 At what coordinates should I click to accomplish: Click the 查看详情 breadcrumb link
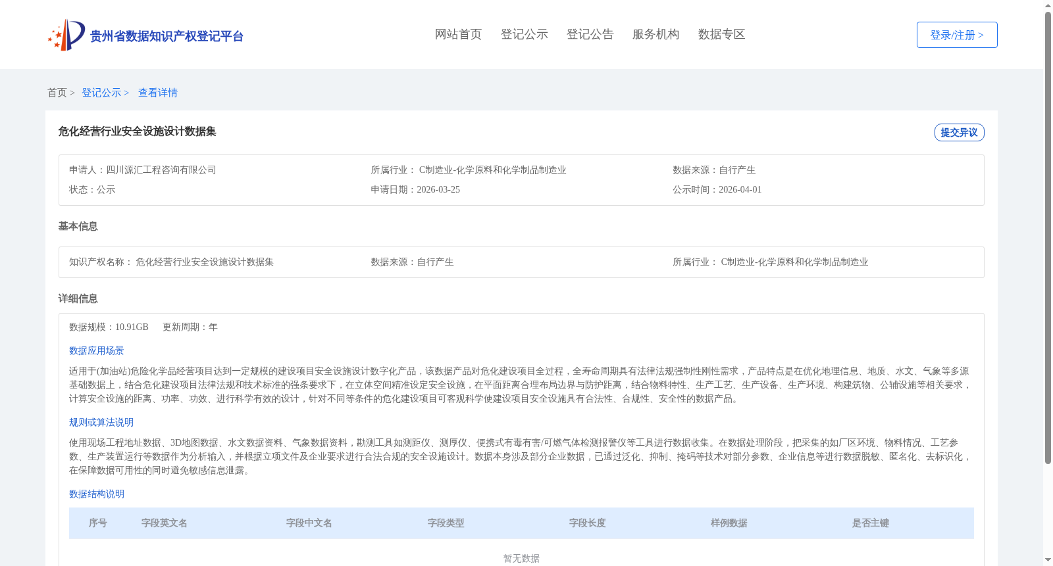pos(158,93)
